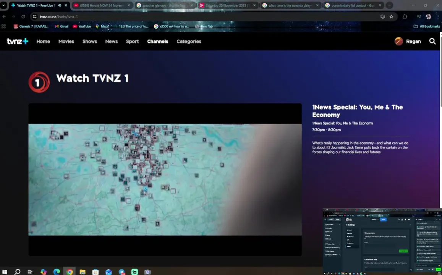Launch Copilot from taskbar
The width and height of the screenshot is (442, 275).
click(44, 272)
